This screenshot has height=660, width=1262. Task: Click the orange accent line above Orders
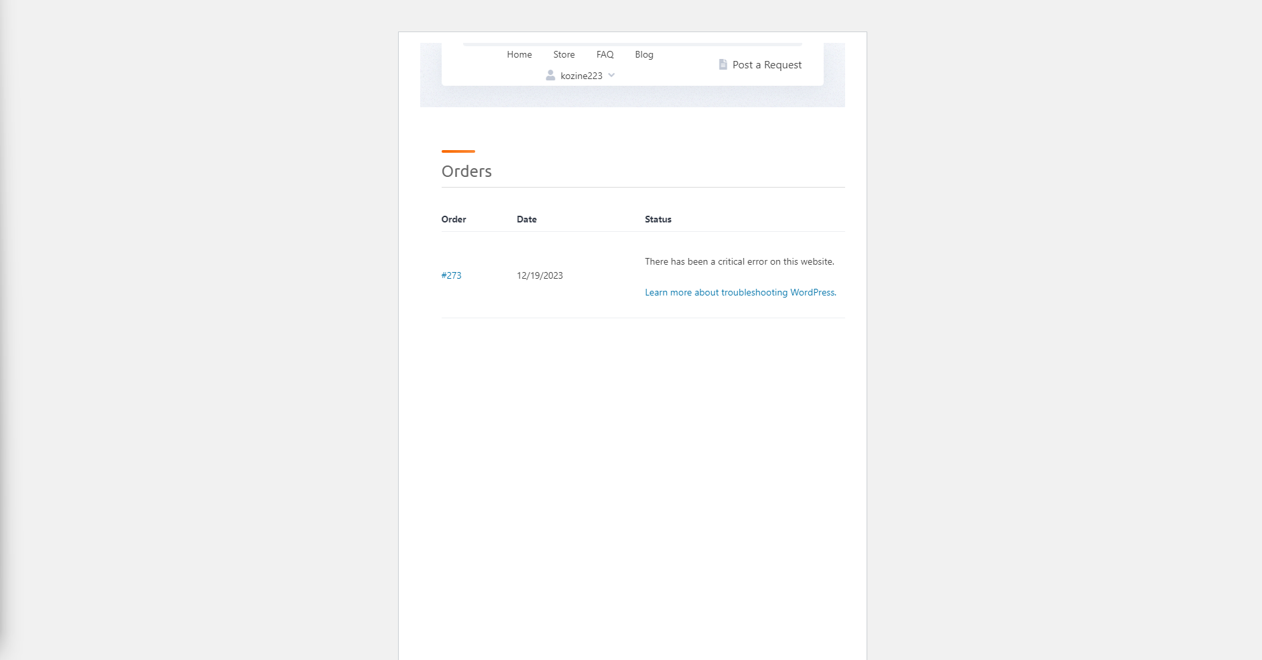(458, 151)
